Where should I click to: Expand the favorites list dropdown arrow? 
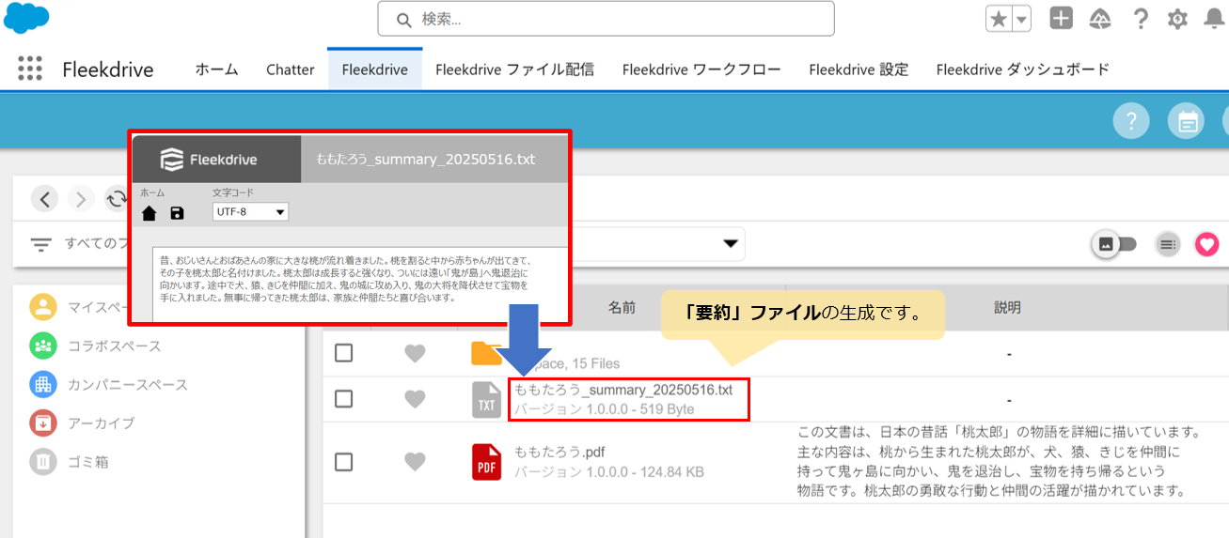(1020, 19)
